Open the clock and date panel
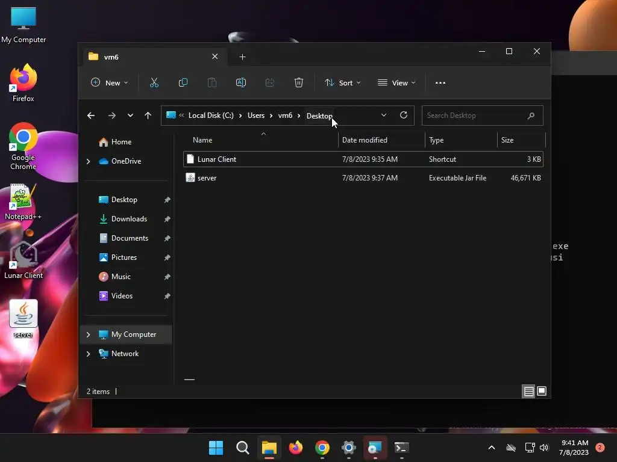Screen dimensions: 617x462 point(574,448)
